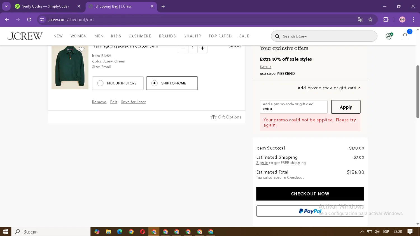The width and height of the screenshot is (420, 236).
Task: Click the promo code input field
Action: pos(294,107)
